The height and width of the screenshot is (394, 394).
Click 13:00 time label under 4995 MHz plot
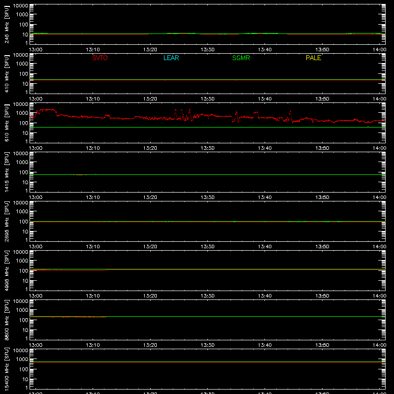pos(35,296)
